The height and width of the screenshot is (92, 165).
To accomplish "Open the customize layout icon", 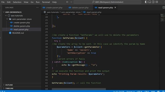I will tap(157, 2).
